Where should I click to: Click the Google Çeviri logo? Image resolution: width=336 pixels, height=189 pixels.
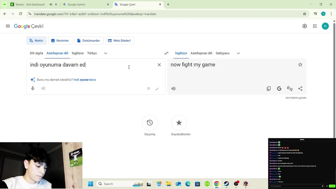coord(29,26)
